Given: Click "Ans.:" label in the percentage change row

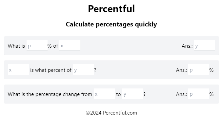Looking at the screenshot, I should coord(181,94).
